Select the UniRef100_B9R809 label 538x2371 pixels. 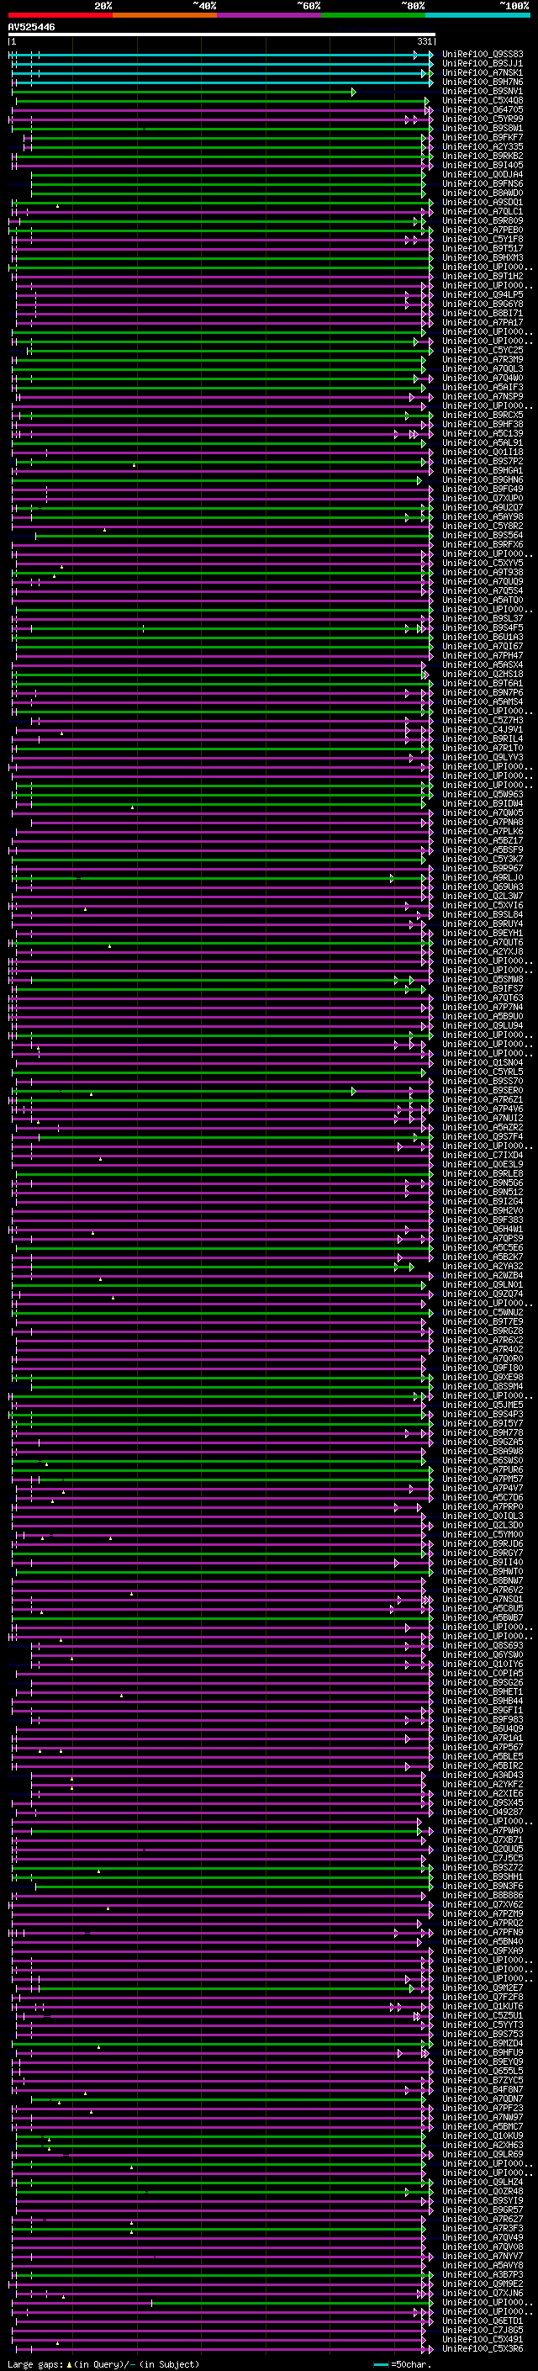(483, 221)
